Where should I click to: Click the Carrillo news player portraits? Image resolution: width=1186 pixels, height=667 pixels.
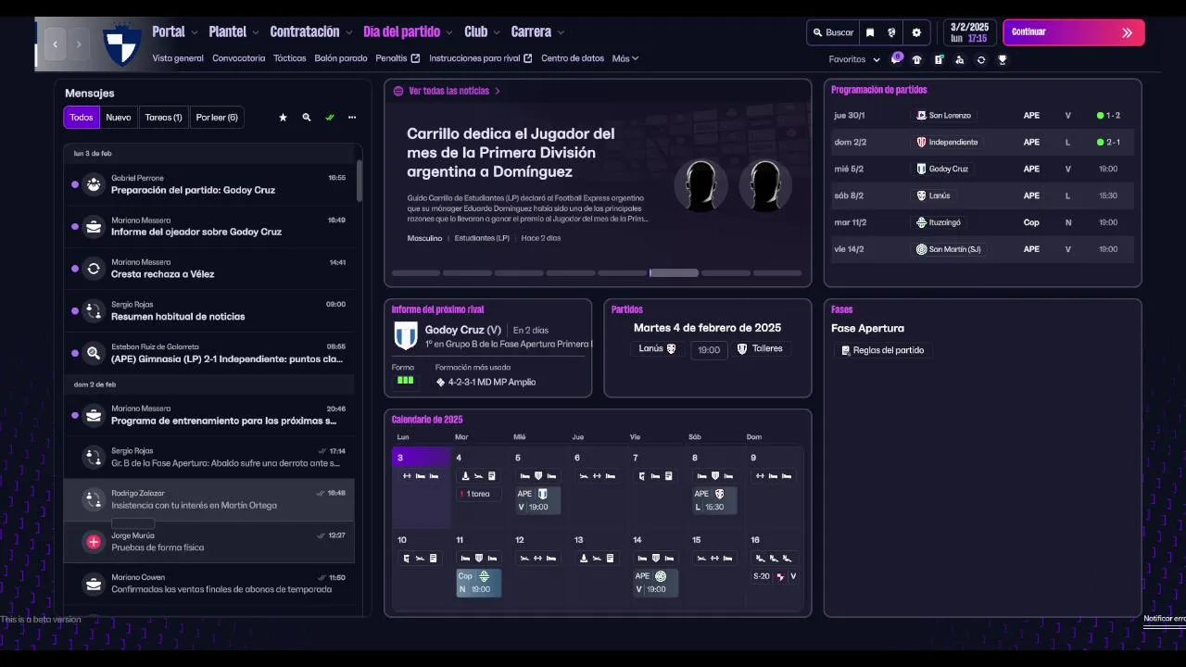coord(733,186)
